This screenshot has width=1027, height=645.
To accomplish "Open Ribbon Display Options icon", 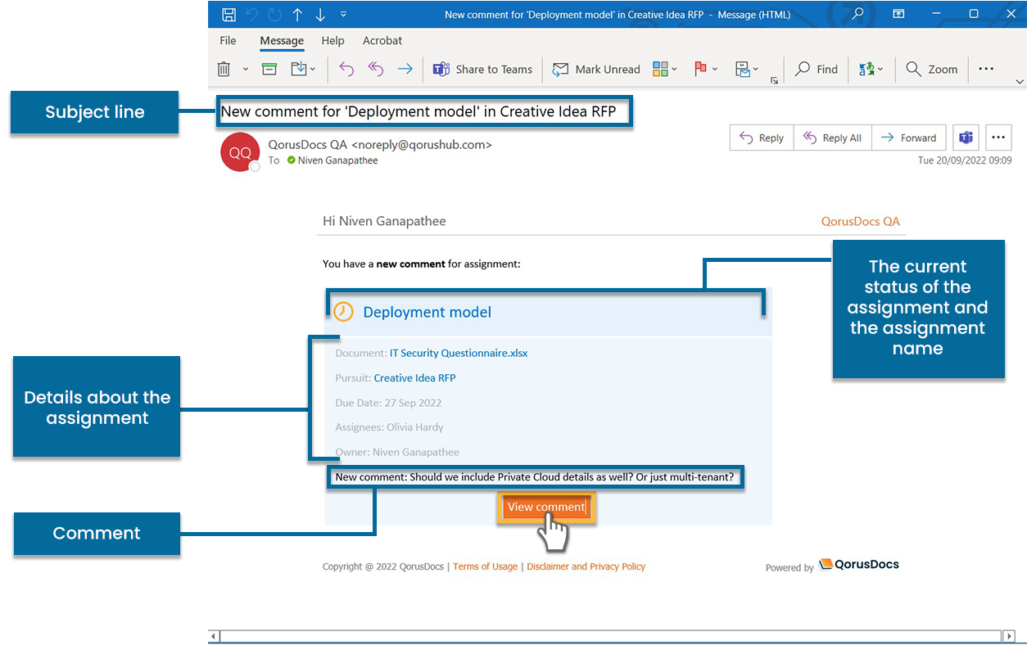I will [x=898, y=14].
